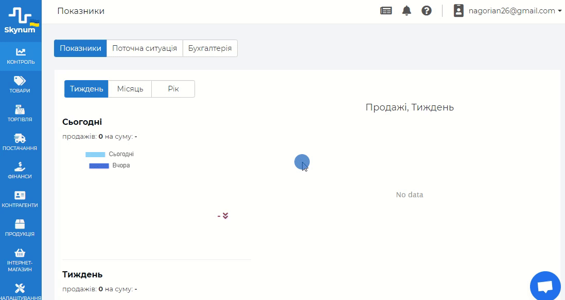Viewport: 565px width, 300px height.
Task: Toggle the Вчора legend color swatch
Action: coord(99,166)
